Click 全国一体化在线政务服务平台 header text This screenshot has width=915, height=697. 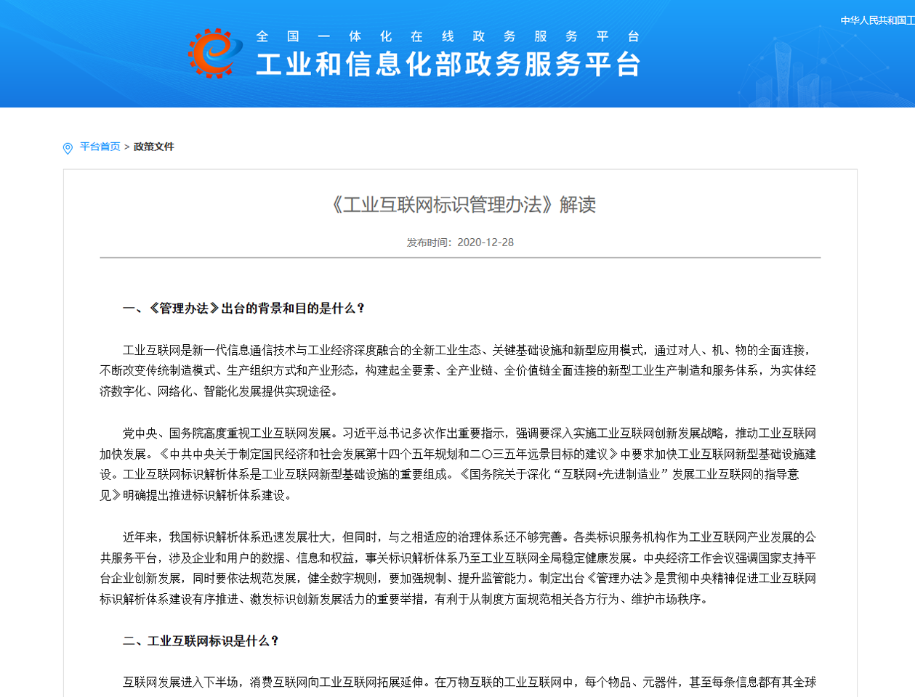(448, 36)
